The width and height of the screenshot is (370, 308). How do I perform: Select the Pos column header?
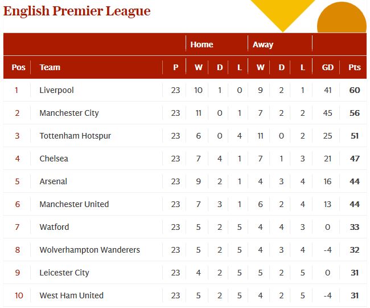coord(18,67)
